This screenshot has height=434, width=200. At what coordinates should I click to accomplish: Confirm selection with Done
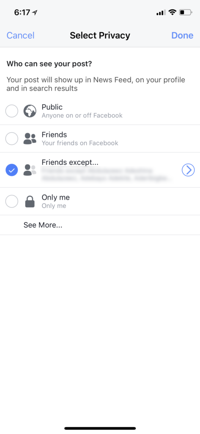coord(182,36)
